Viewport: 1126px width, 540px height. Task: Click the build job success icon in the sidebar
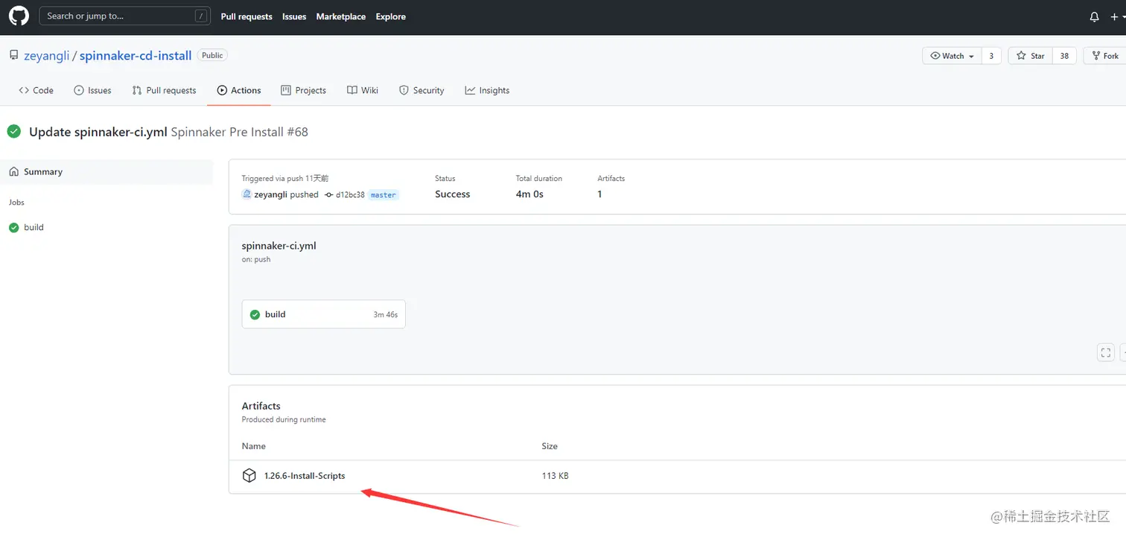13,227
